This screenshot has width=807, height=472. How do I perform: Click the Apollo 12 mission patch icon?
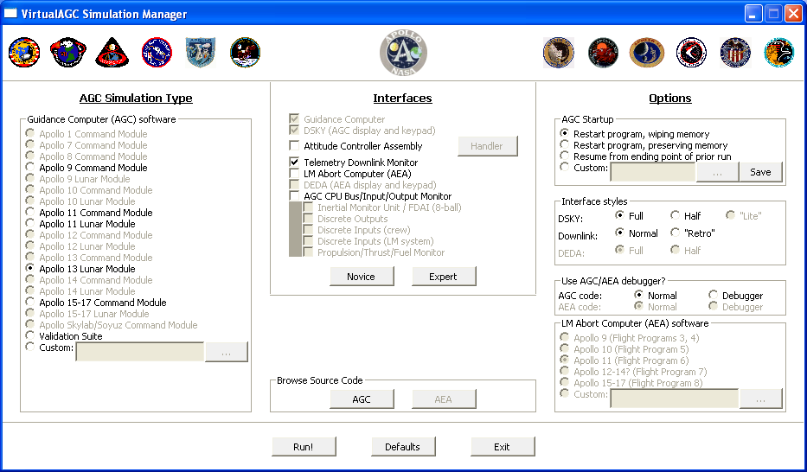pos(559,53)
